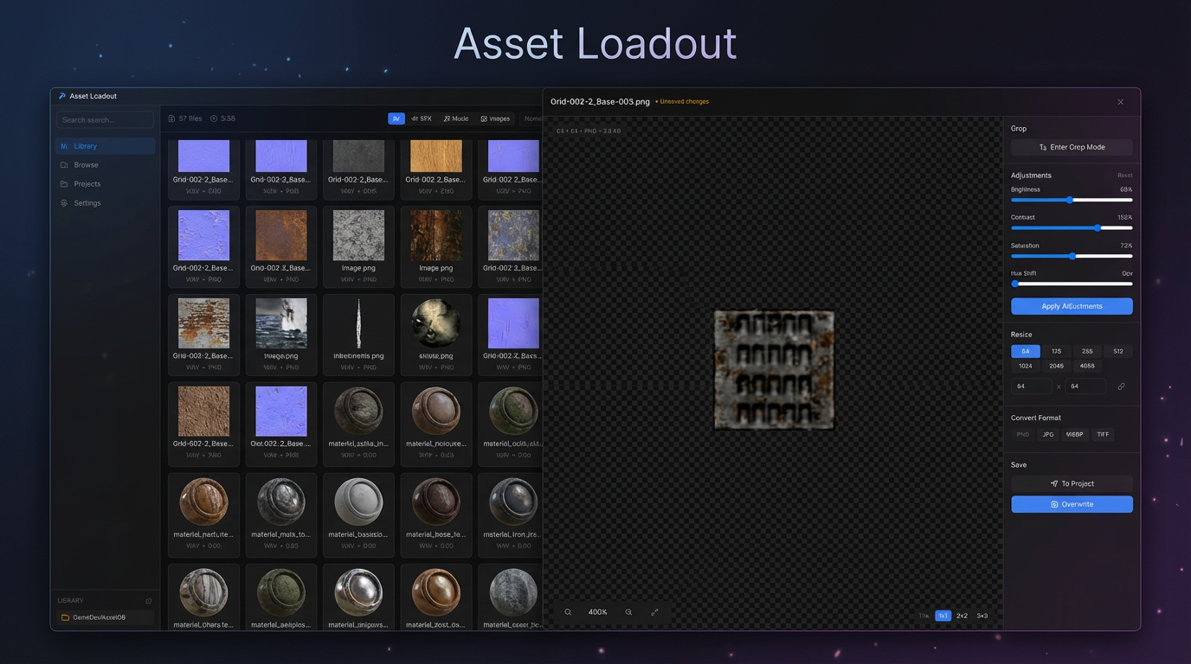Click the '57 files' count text
Viewport: 1191px width, 664px height.
pos(190,118)
